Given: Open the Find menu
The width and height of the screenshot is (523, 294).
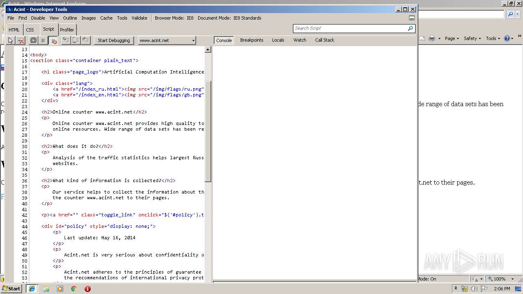Looking at the screenshot, I should coord(22,18).
